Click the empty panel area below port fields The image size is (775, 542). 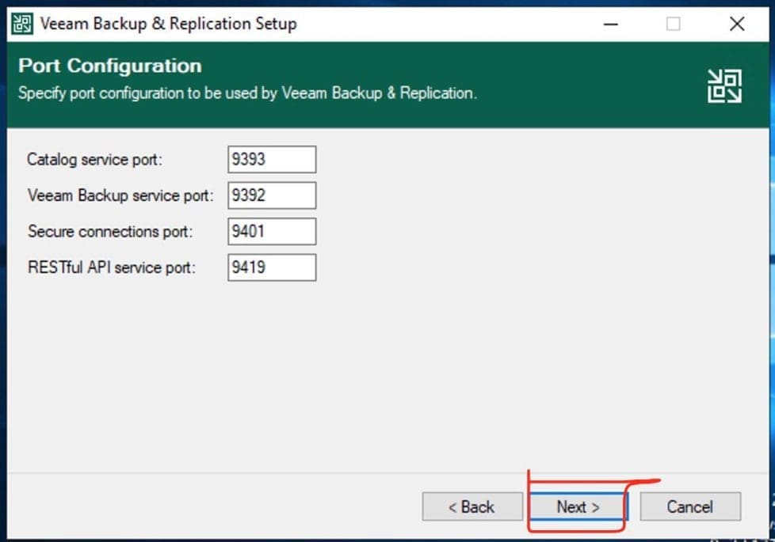387,372
